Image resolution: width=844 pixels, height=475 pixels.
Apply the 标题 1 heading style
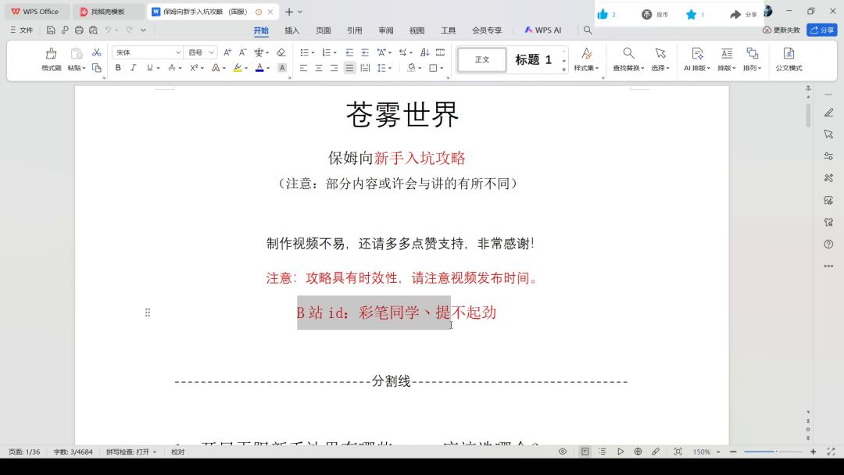pos(533,60)
